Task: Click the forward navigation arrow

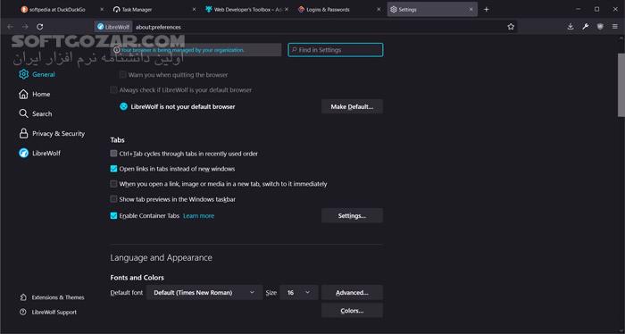Action: pyautogui.click(x=25, y=27)
